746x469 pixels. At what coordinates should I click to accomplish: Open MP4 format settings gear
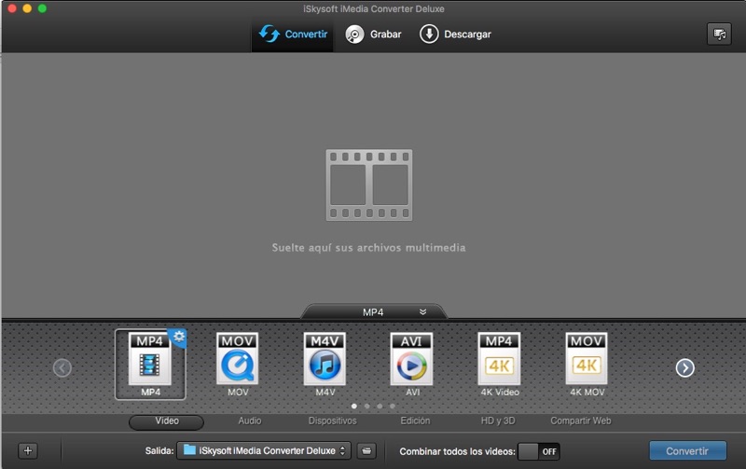179,337
